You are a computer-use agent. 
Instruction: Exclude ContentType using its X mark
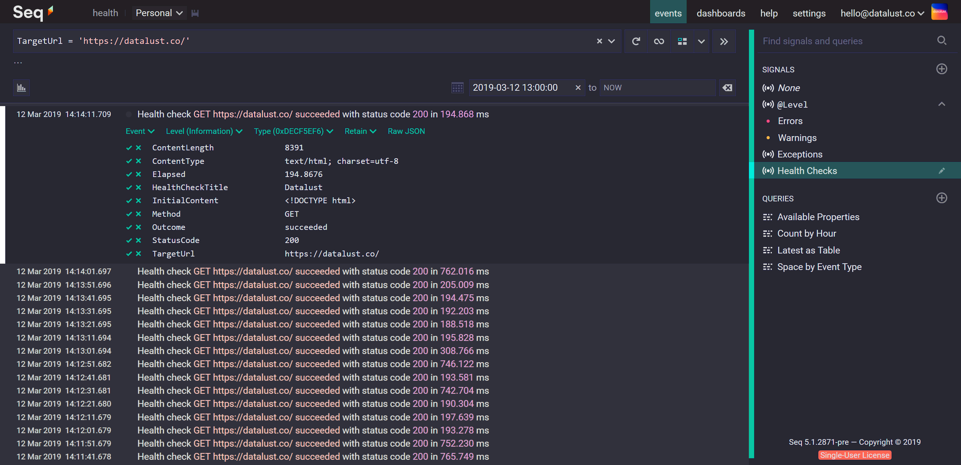[x=139, y=161]
